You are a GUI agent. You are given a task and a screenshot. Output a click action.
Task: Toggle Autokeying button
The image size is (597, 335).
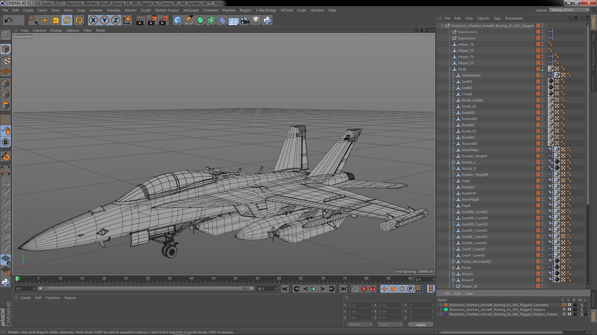pyautogui.click(x=363, y=289)
